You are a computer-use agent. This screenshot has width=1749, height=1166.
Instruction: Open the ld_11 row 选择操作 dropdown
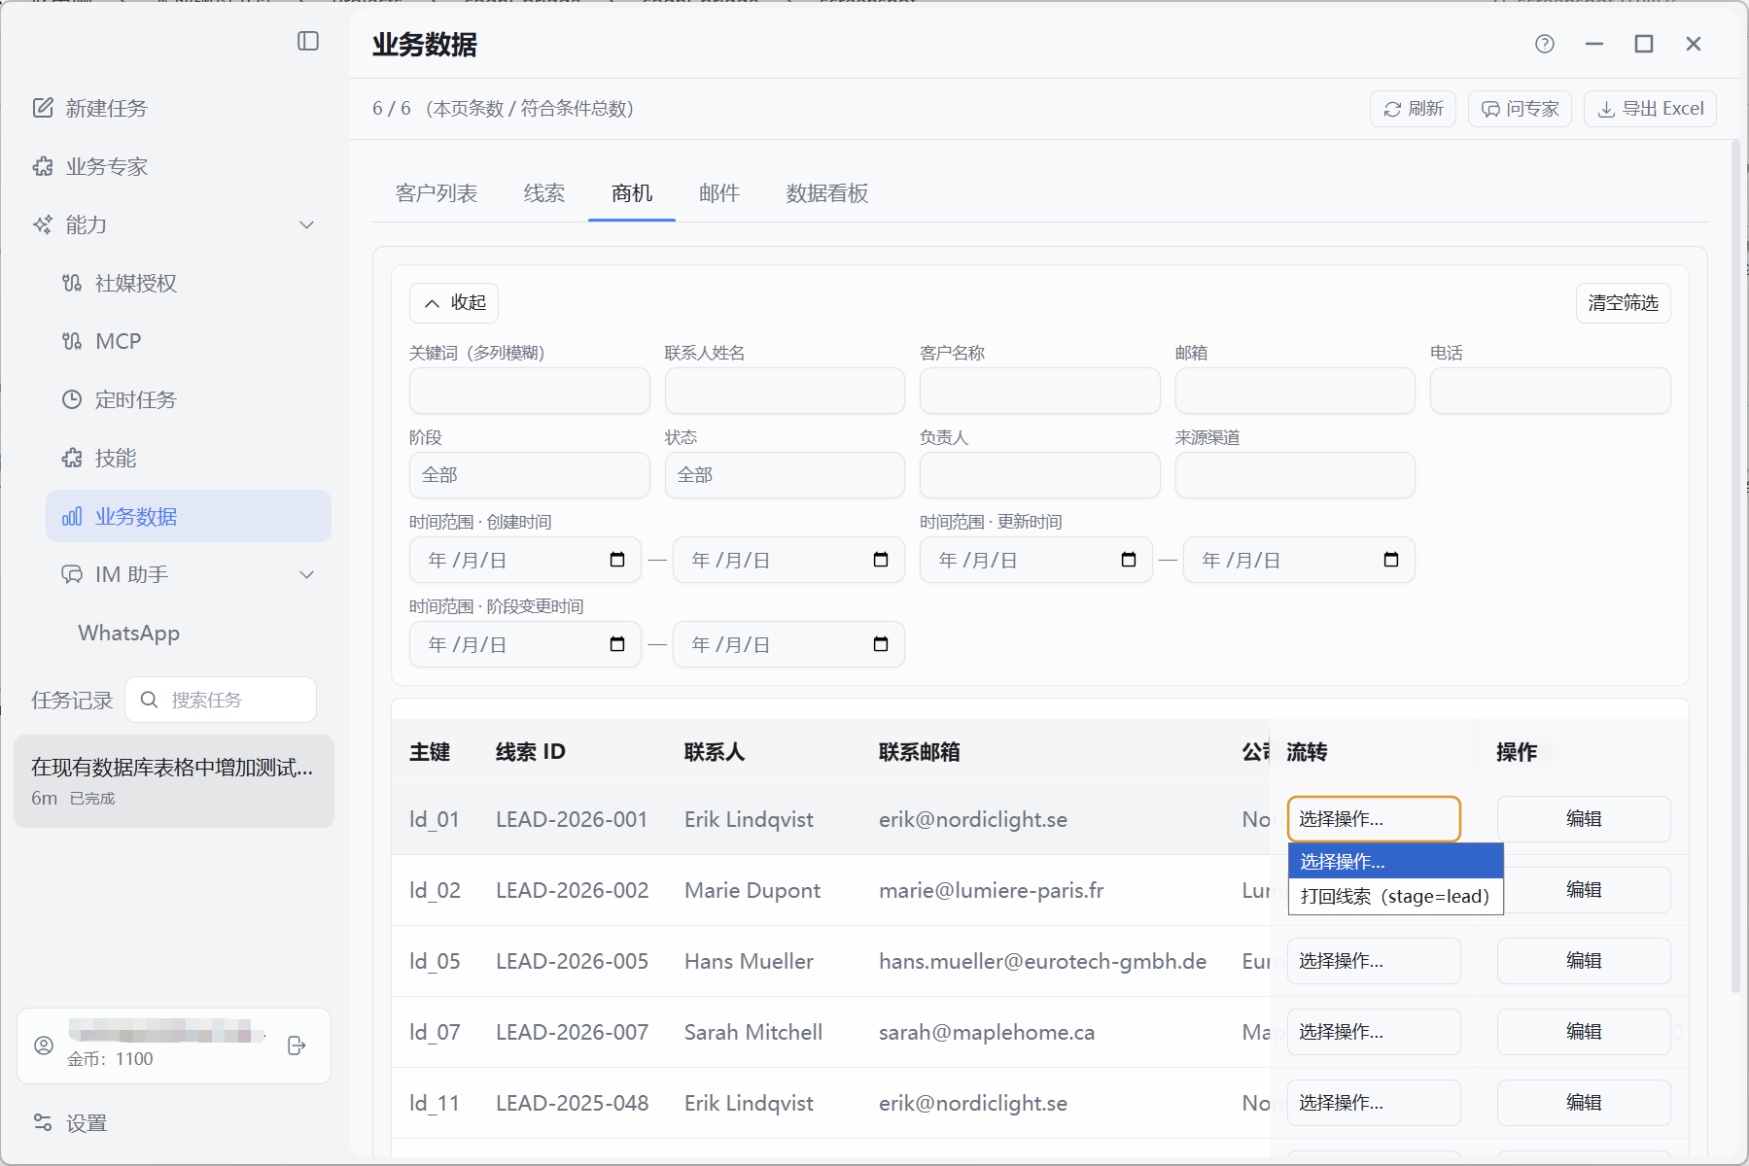pyautogui.click(x=1374, y=1103)
